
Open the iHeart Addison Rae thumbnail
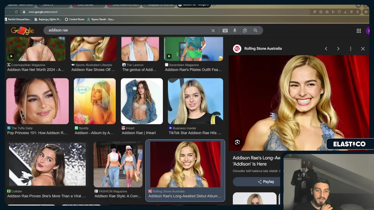[x=142, y=101]
